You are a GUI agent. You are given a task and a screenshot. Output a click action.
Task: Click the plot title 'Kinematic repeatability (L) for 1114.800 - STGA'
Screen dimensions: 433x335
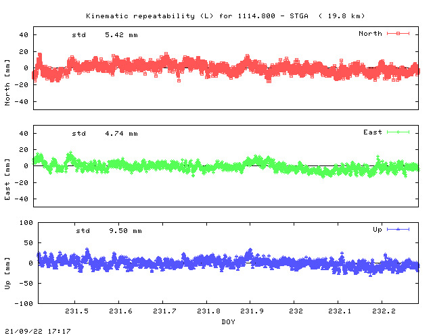pos(197,16)
